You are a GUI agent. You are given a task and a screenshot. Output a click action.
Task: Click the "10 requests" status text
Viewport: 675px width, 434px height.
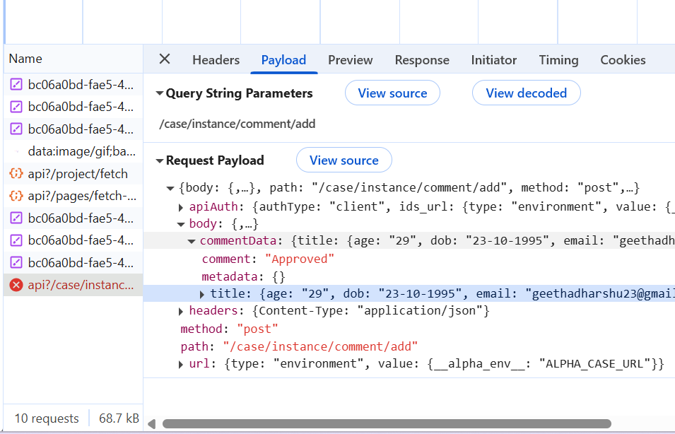click(47, 418)
